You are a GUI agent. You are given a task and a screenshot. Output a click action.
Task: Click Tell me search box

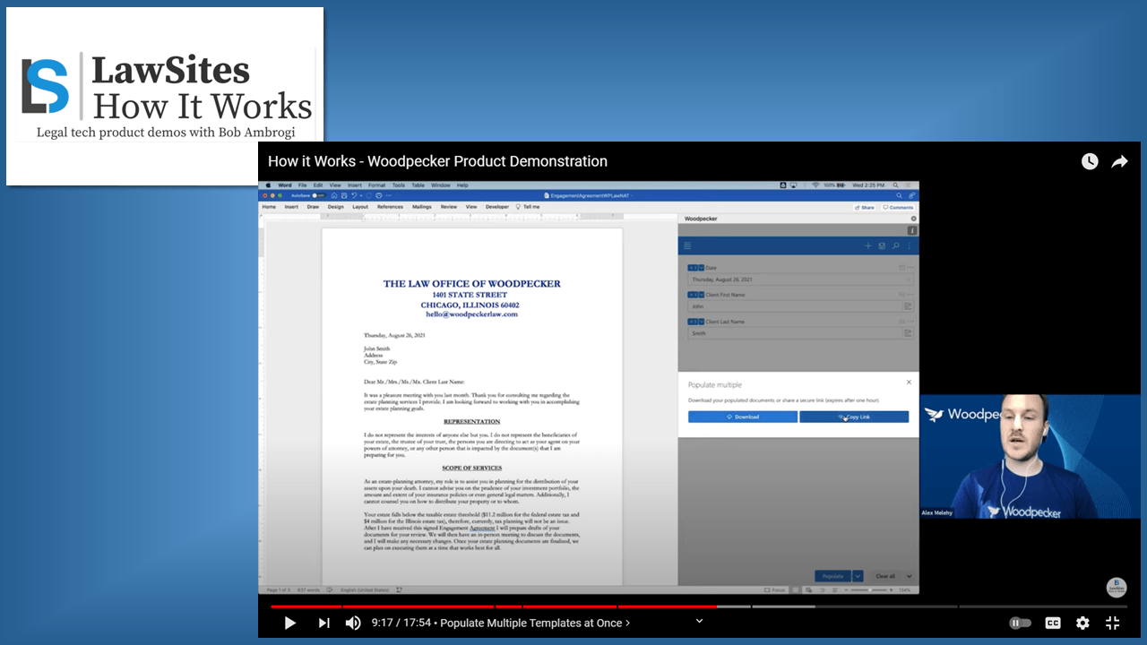530,207
